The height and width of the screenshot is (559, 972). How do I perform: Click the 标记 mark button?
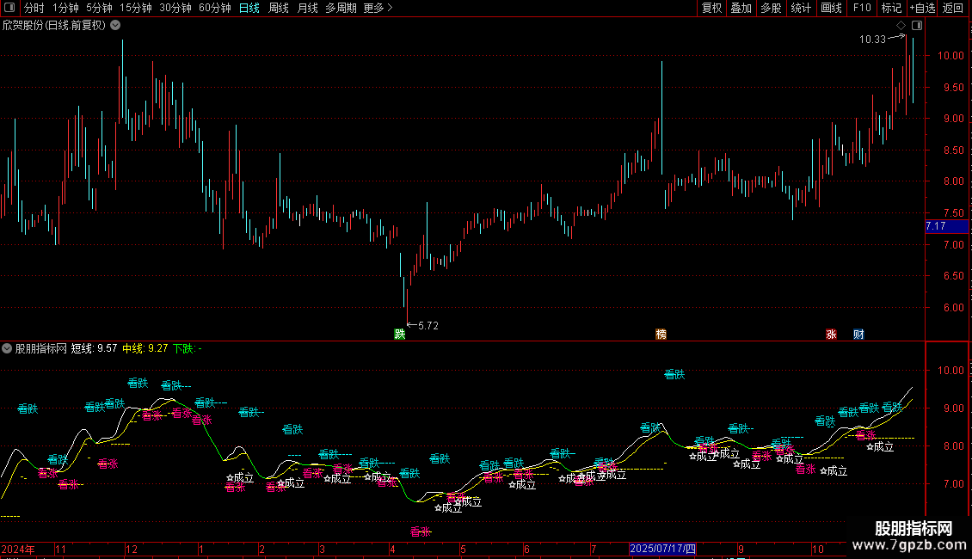(x=891, y=8)
